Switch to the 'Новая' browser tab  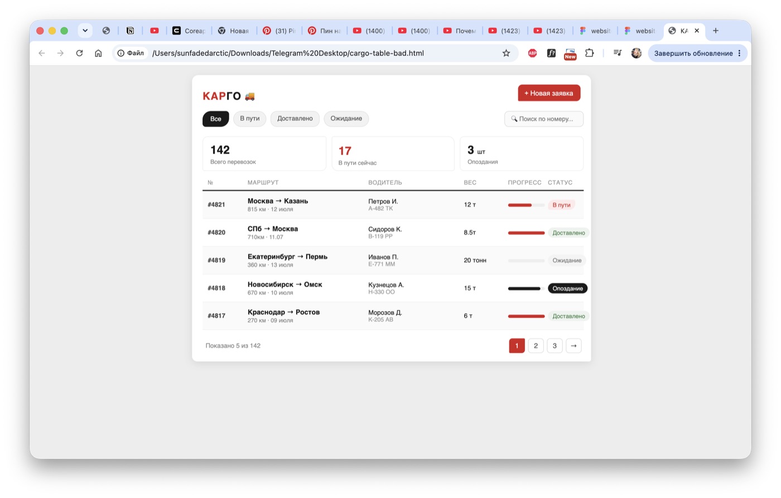pos(234,31)
